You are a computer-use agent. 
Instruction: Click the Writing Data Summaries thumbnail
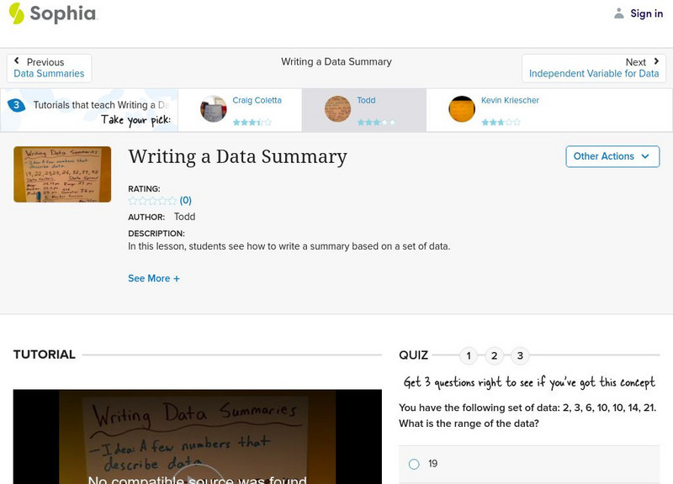(x=61, y=174)
